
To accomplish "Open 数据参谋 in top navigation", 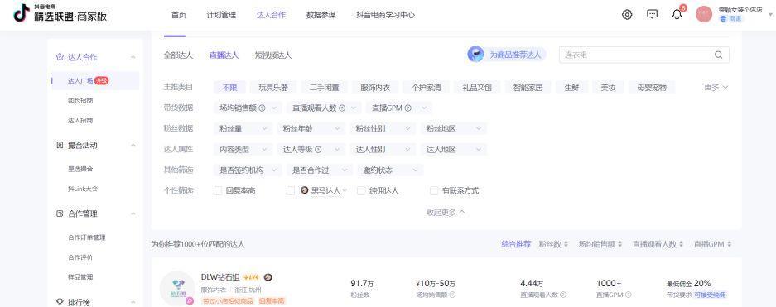I will (321, 15).
